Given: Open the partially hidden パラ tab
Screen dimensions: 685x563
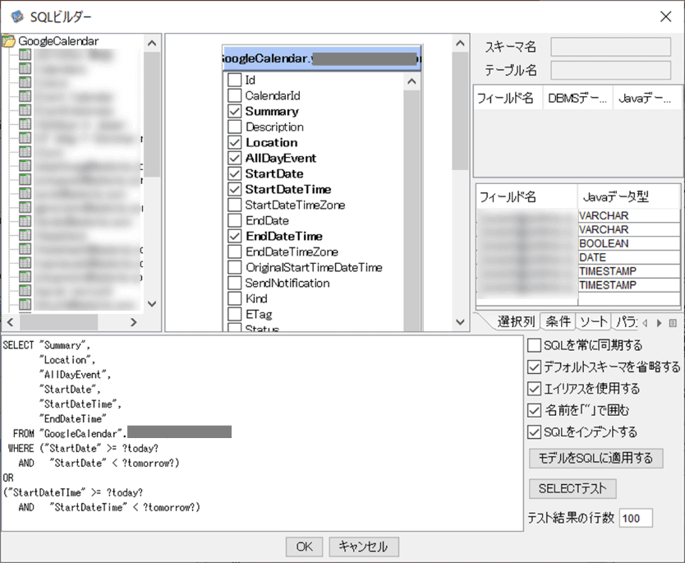Looking at the screenshot, I should [x=626, y=321].
